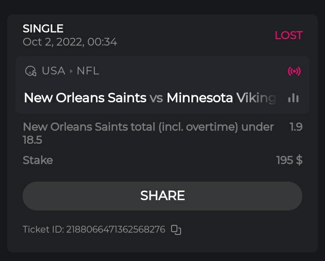Copy ticket ID with the copy icon
Image resolution: width=325 pixels, height=261 pixels.
(x=176, y=229)
